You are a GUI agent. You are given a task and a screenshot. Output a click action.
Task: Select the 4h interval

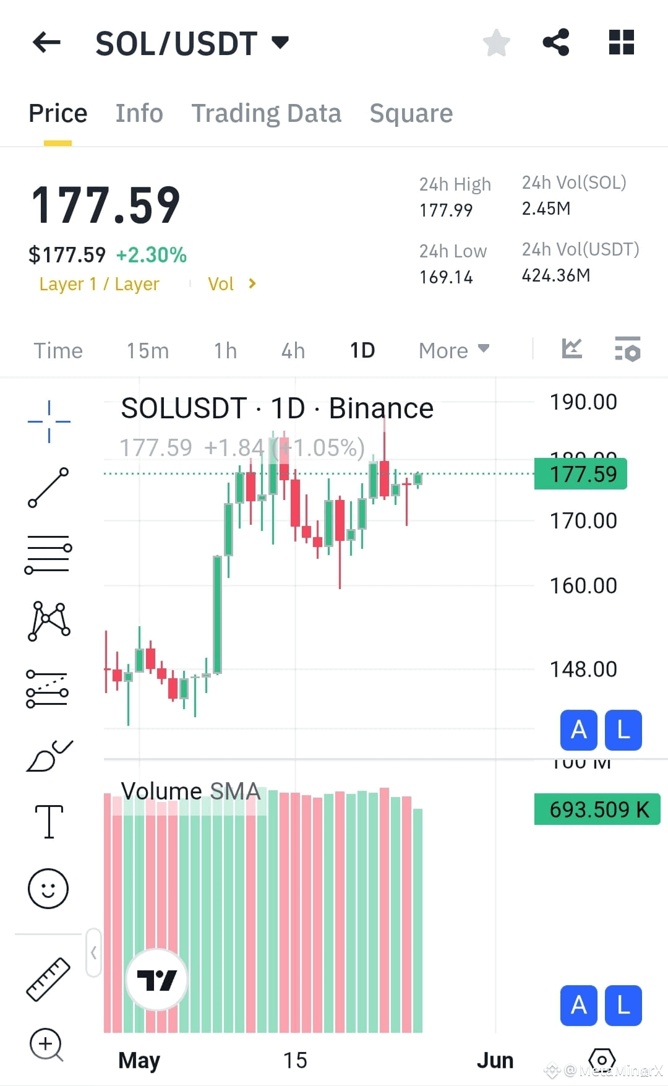[x=293, y=351]
